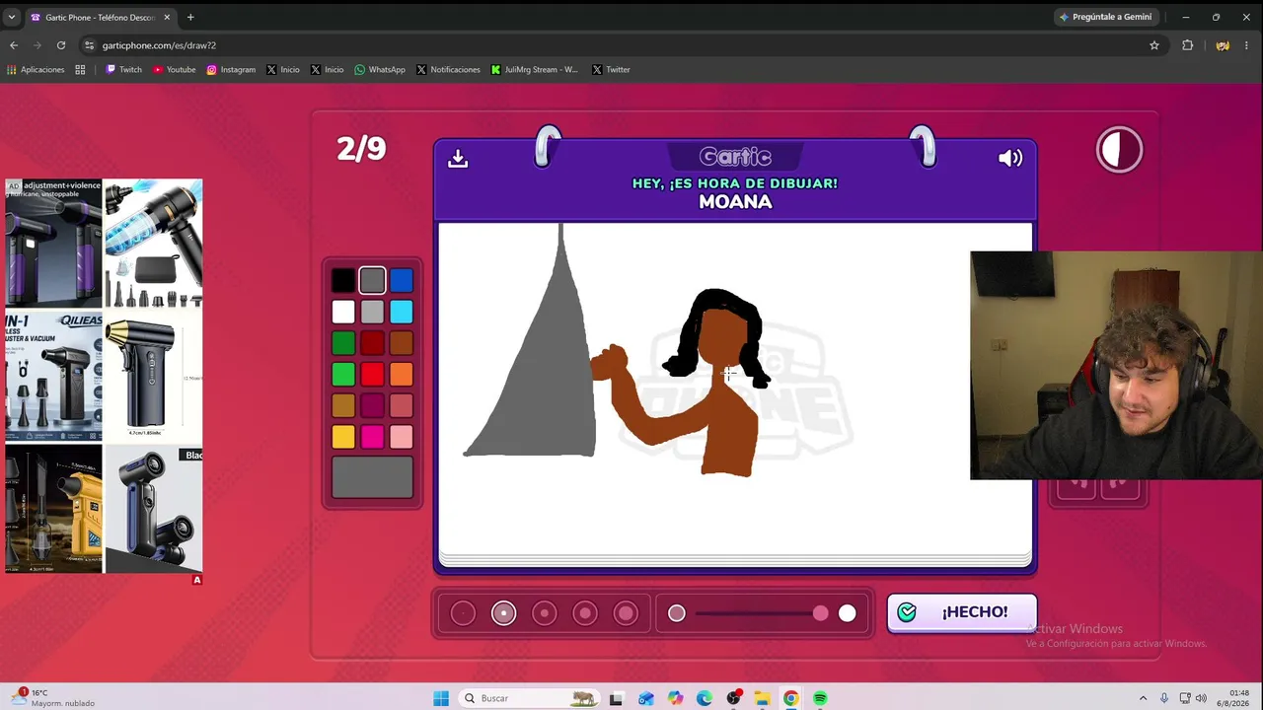This screenshot has width=1263, height=710.
Task: Click the opacity slider handle
Action: tap(821, 613)
